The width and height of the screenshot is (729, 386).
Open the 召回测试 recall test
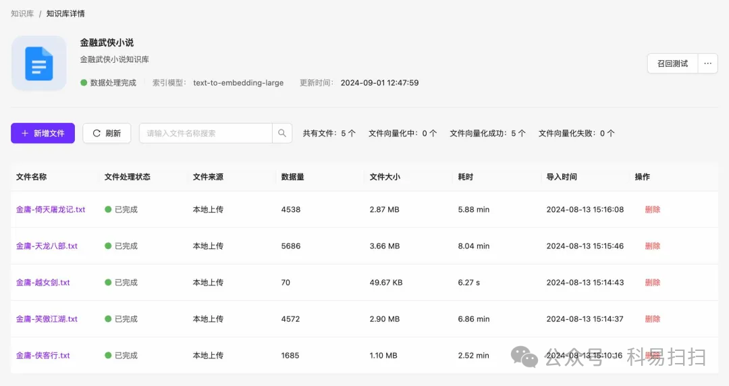pos(672,63)
